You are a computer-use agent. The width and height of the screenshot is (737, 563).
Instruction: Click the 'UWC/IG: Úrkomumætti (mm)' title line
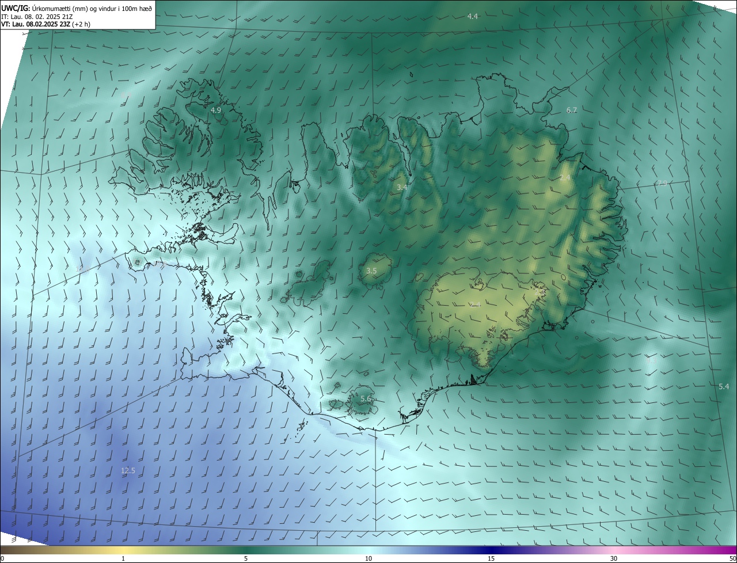point(77,8)
